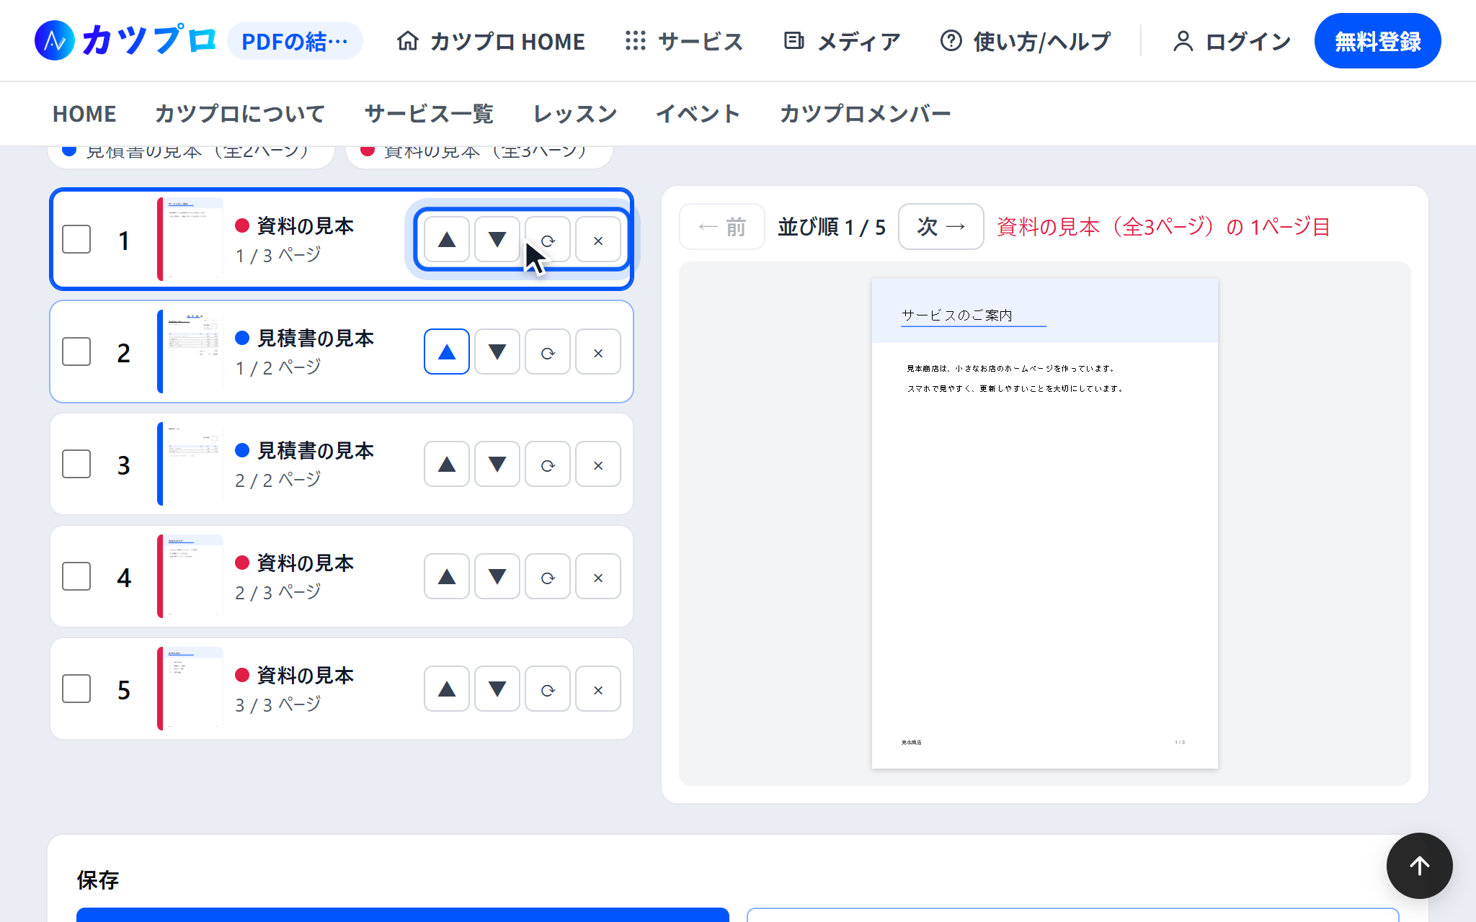
Task: Move row 1 資料の見本 up
Action: click(447, 240)
